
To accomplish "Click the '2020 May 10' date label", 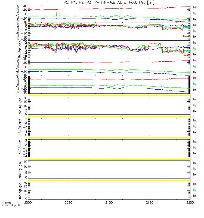I will click(x=11, y=205).
